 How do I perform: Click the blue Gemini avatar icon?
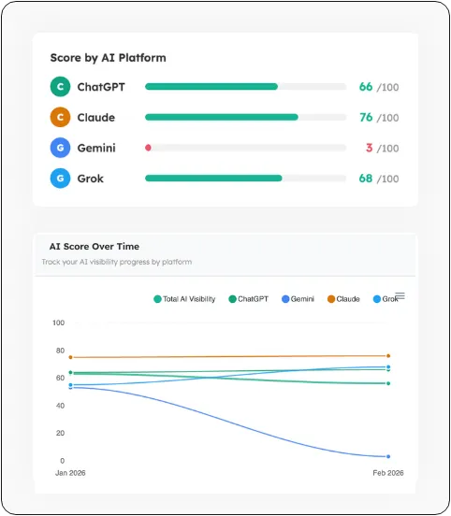(x=60, y=148)
